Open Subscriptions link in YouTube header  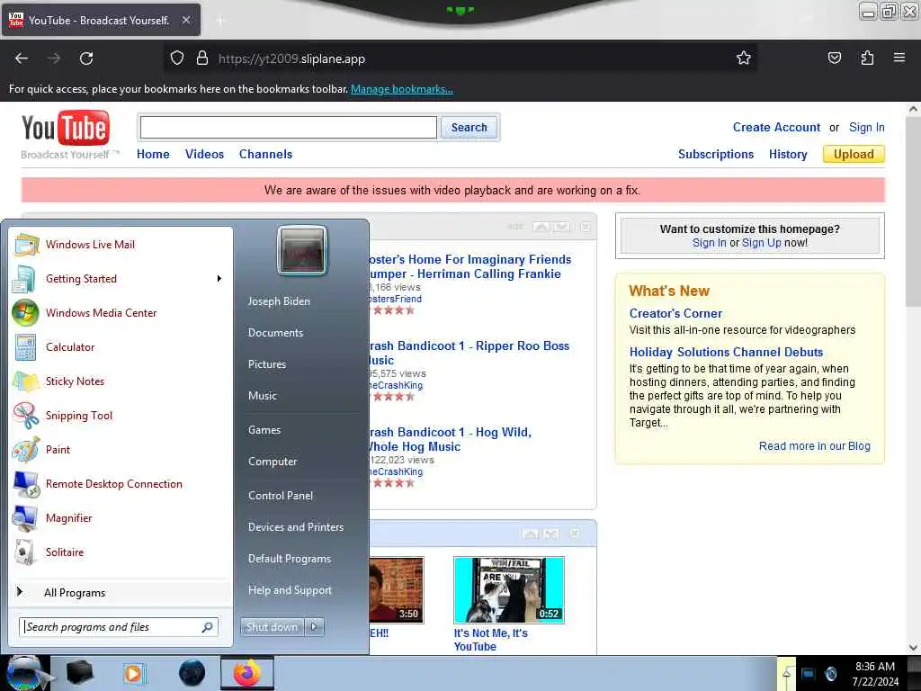pos(715,154)
